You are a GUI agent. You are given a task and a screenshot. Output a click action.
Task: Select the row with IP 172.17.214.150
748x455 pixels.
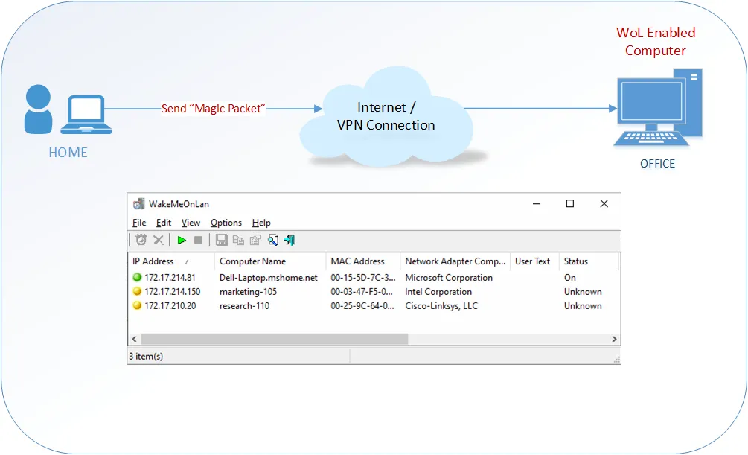click(x=374, y=292)
